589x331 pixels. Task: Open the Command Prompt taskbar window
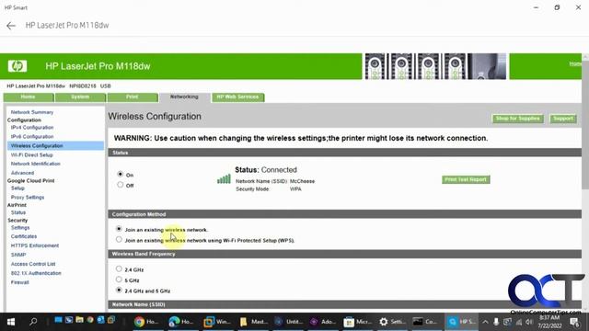pos(425,322)
